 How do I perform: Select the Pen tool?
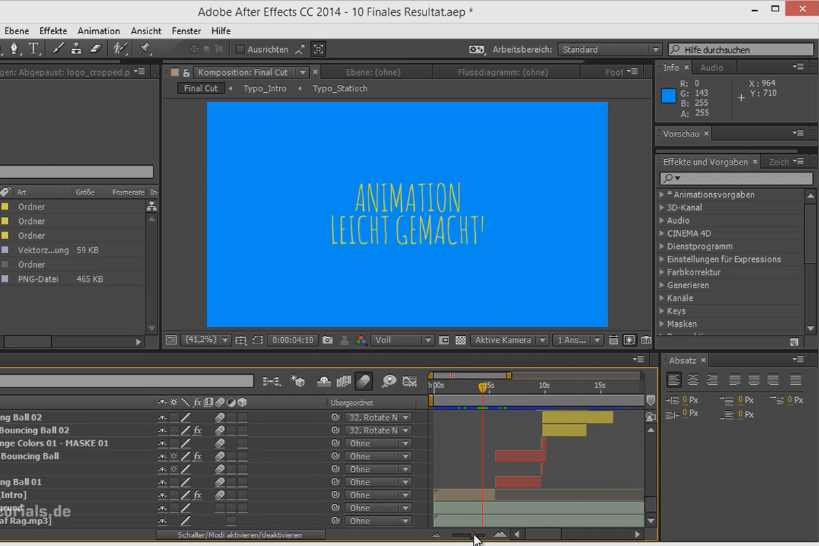[15, 48]
